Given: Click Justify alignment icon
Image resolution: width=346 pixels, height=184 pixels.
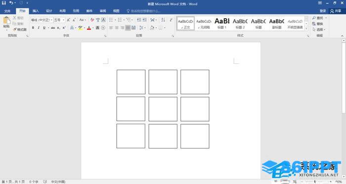Looking at the screenshot, I should [128, 28].
